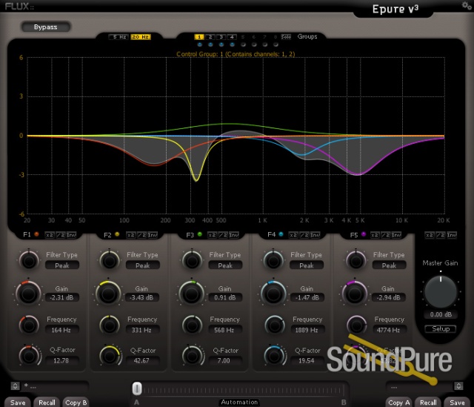The image size is (474, 407).
Task: Click master section Inv button
Action: point(452,235)
